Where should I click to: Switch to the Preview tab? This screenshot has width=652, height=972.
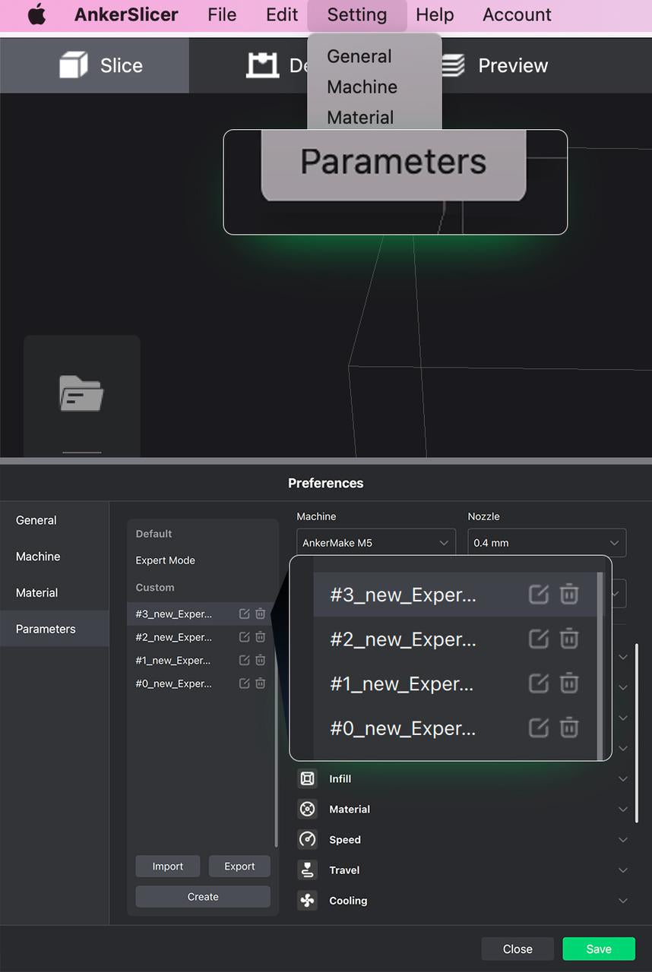click(x=494, y=65)
